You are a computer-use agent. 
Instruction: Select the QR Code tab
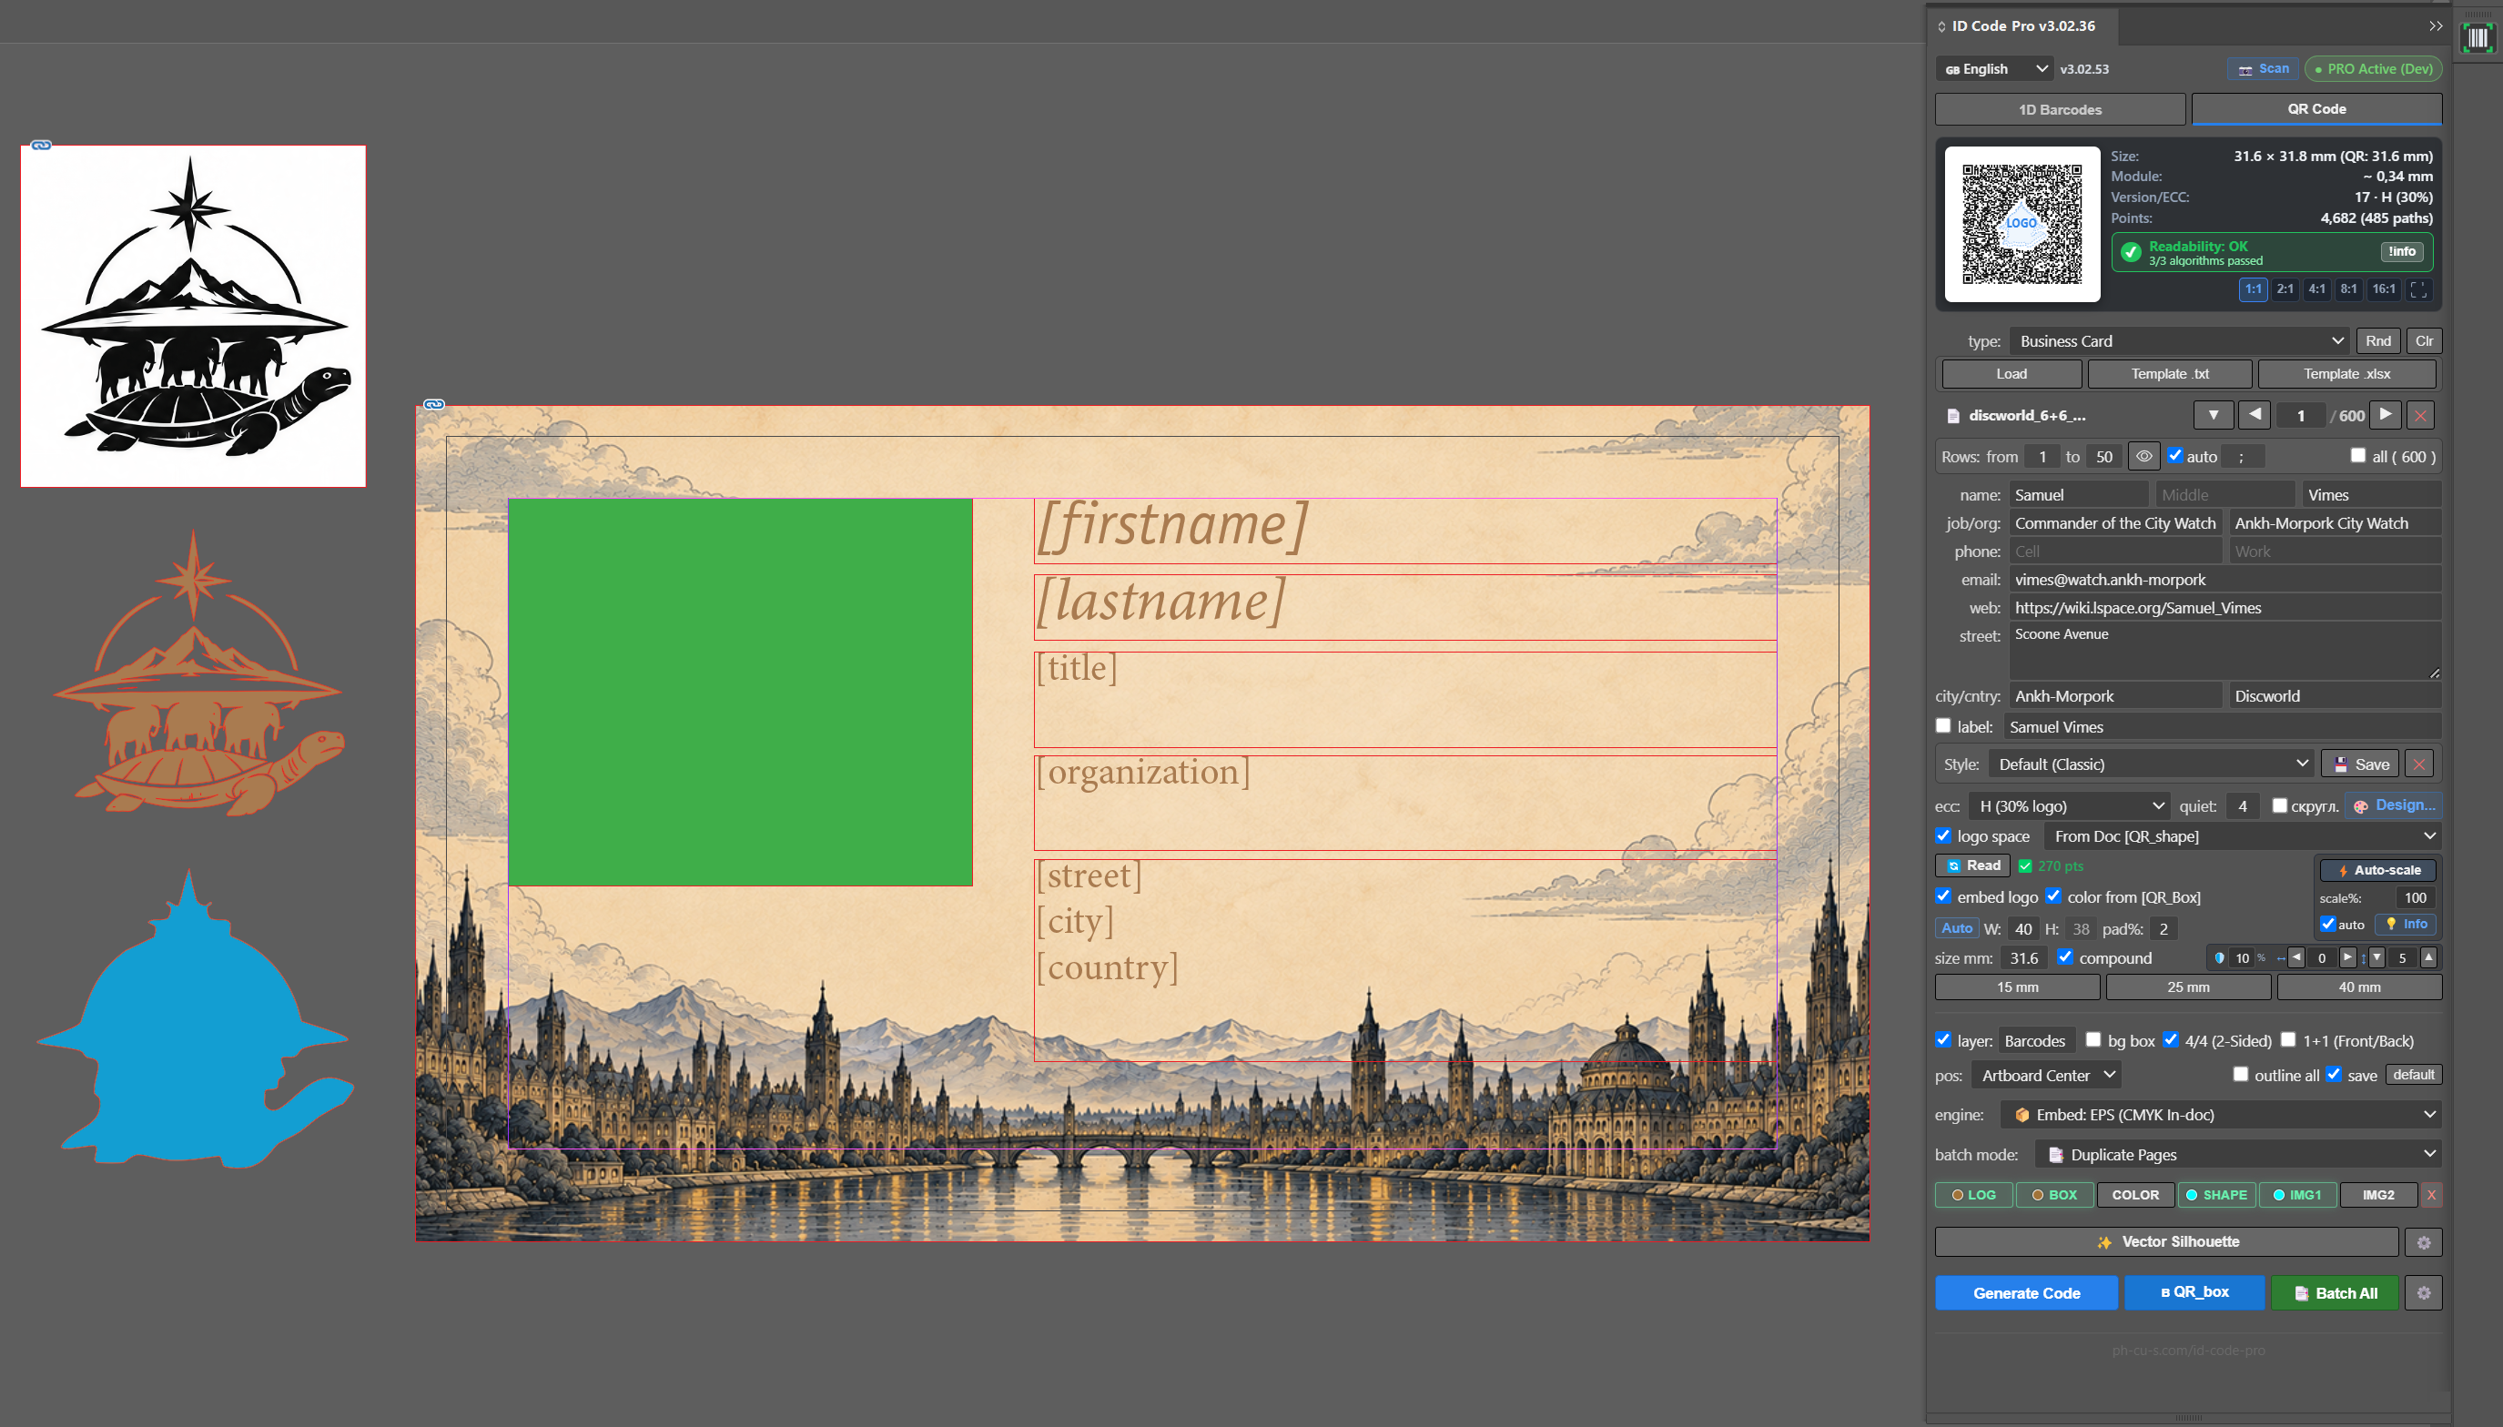pyautogui.click(x=2316, y=109)
